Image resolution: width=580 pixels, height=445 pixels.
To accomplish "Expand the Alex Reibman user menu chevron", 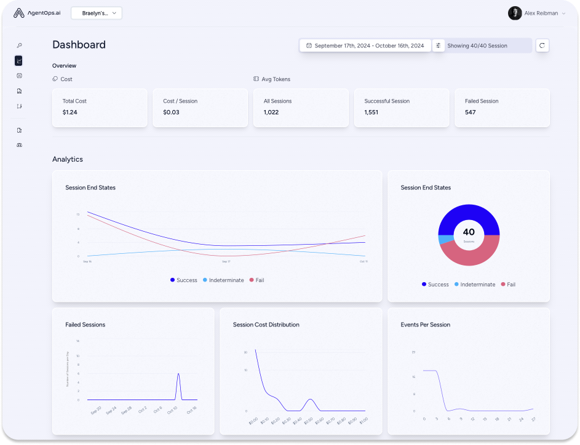I will [564, 14].
